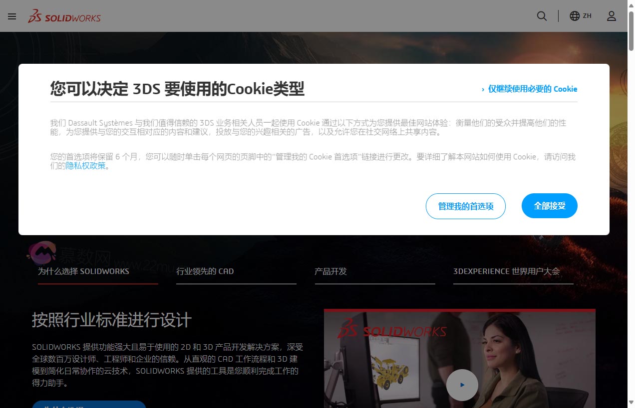Play the SOLIDWORKS video
This screenshot has width=635, height=408.
click(462, 385)
